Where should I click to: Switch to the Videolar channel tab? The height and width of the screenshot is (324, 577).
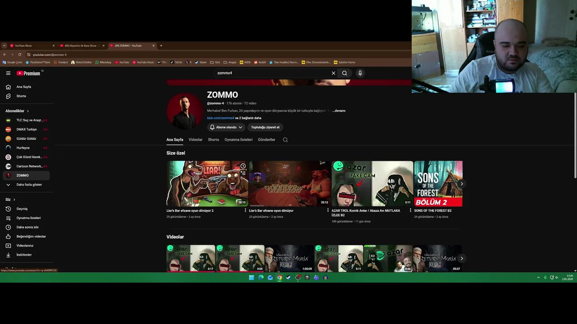[x=196, y=139]
